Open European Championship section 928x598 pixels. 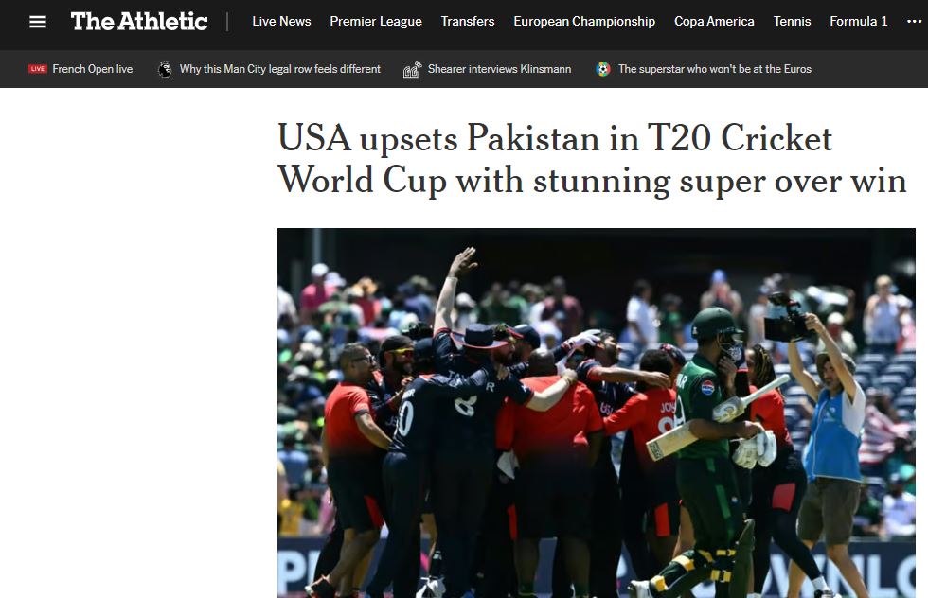(x=584, y=22)
